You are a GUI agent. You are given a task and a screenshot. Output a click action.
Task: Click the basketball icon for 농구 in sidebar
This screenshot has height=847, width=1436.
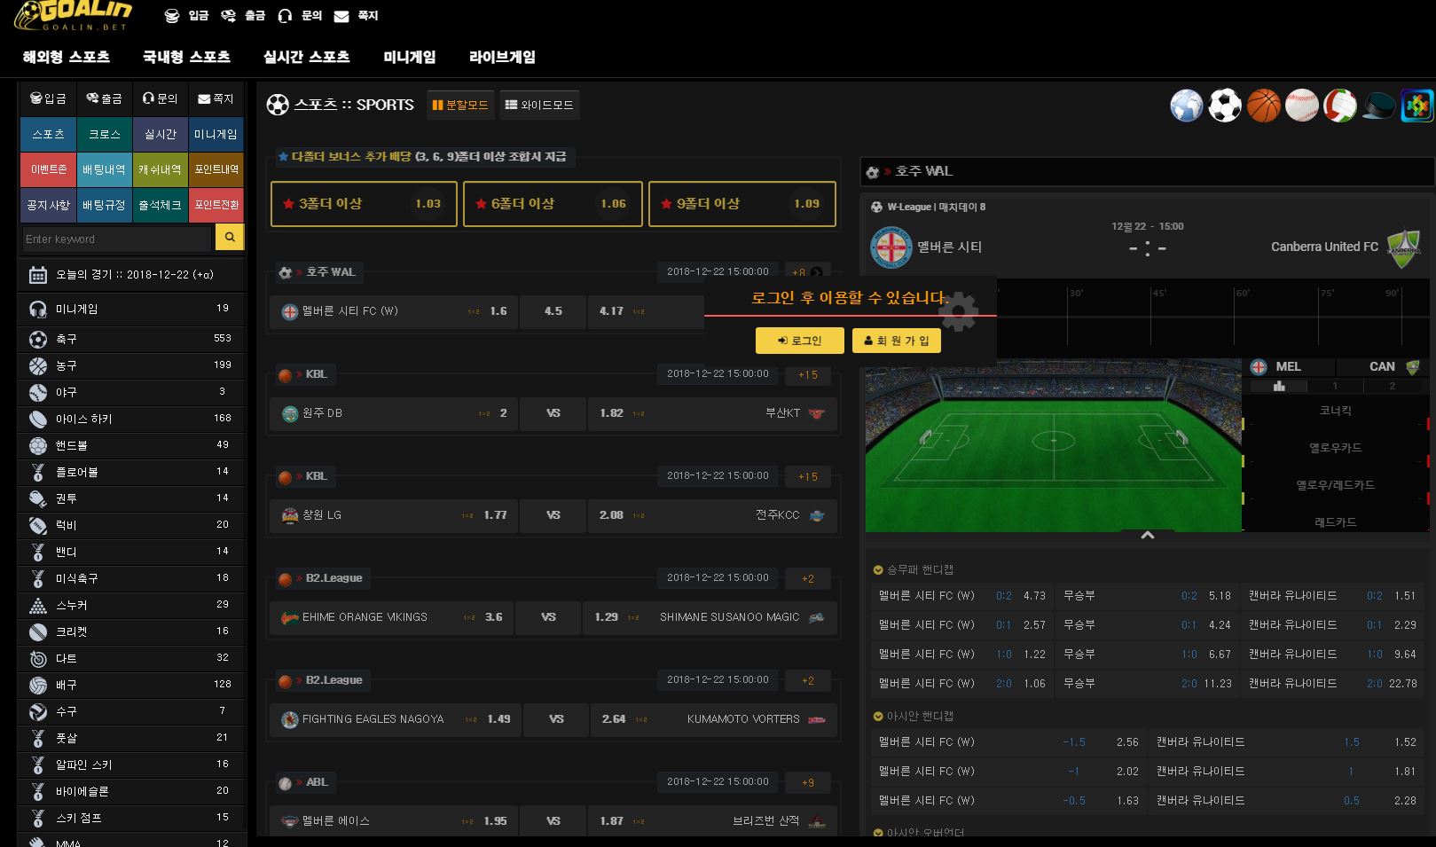[x=37, y=365]
